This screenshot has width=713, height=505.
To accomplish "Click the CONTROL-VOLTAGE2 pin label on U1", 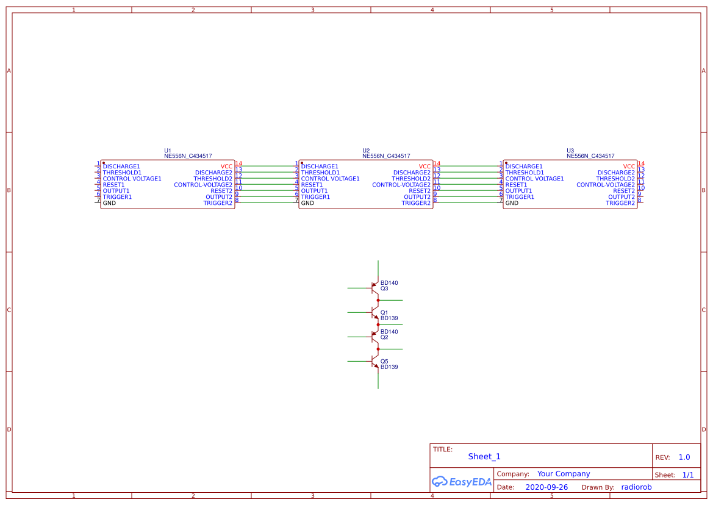I will point(203,185).
